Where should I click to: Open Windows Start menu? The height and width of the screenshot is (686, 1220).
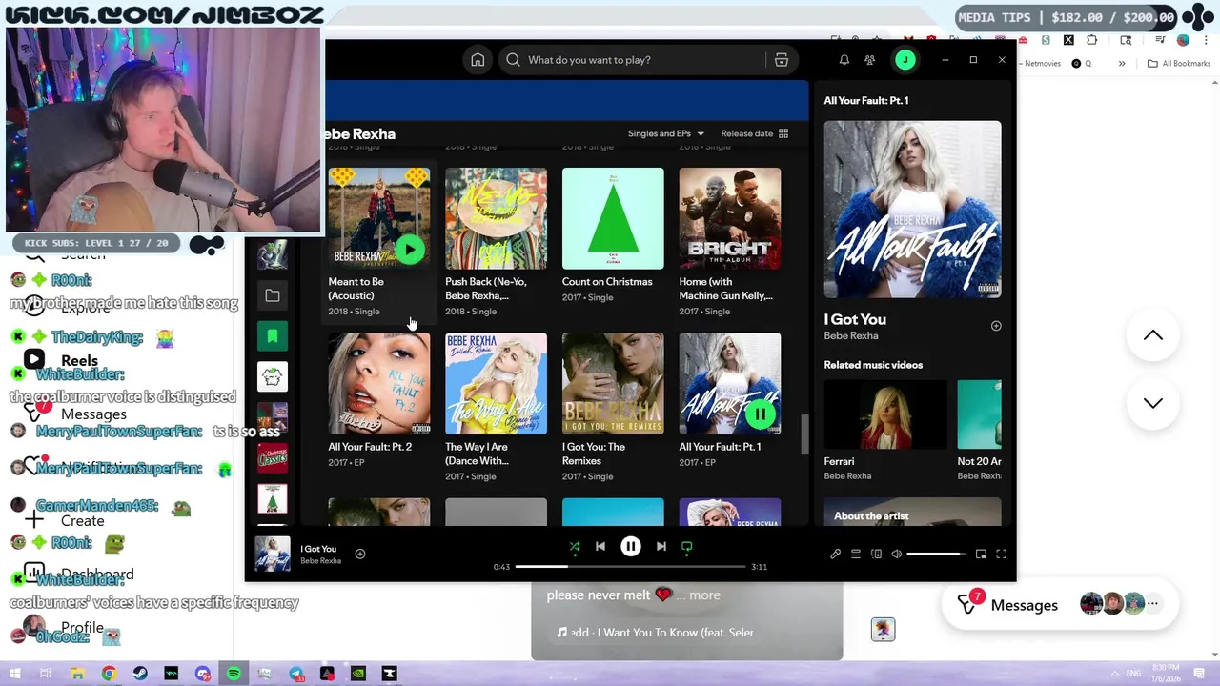13,674
